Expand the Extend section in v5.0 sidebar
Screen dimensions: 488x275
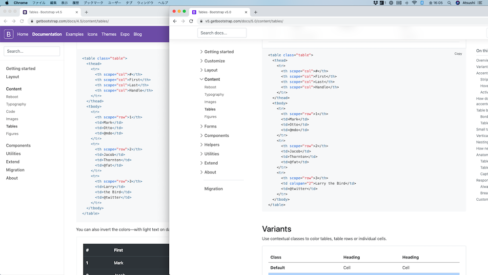[x=209, y=163]
